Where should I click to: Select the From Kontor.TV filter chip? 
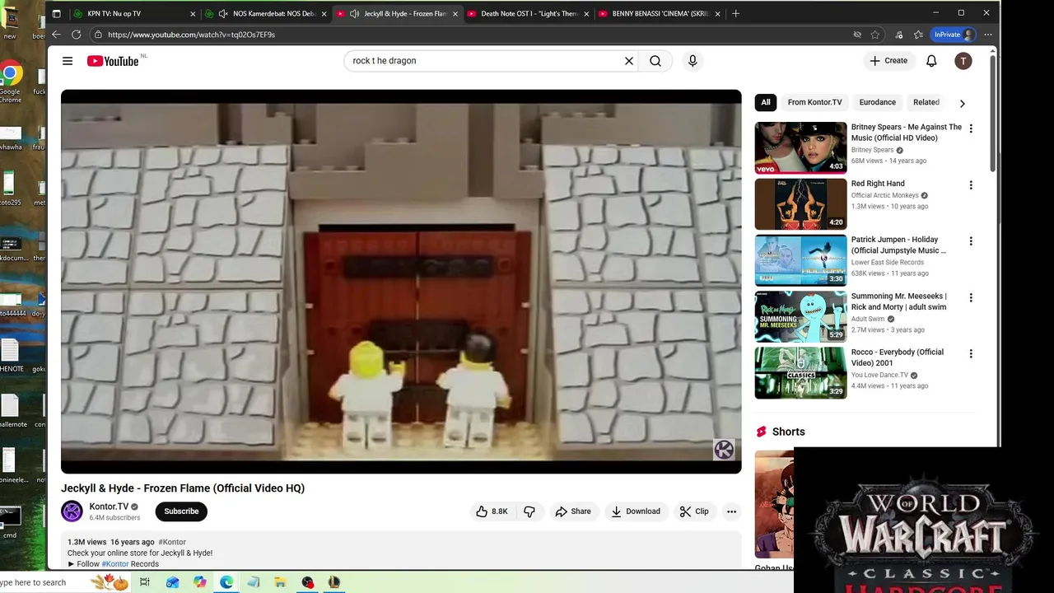coord(814,102)
